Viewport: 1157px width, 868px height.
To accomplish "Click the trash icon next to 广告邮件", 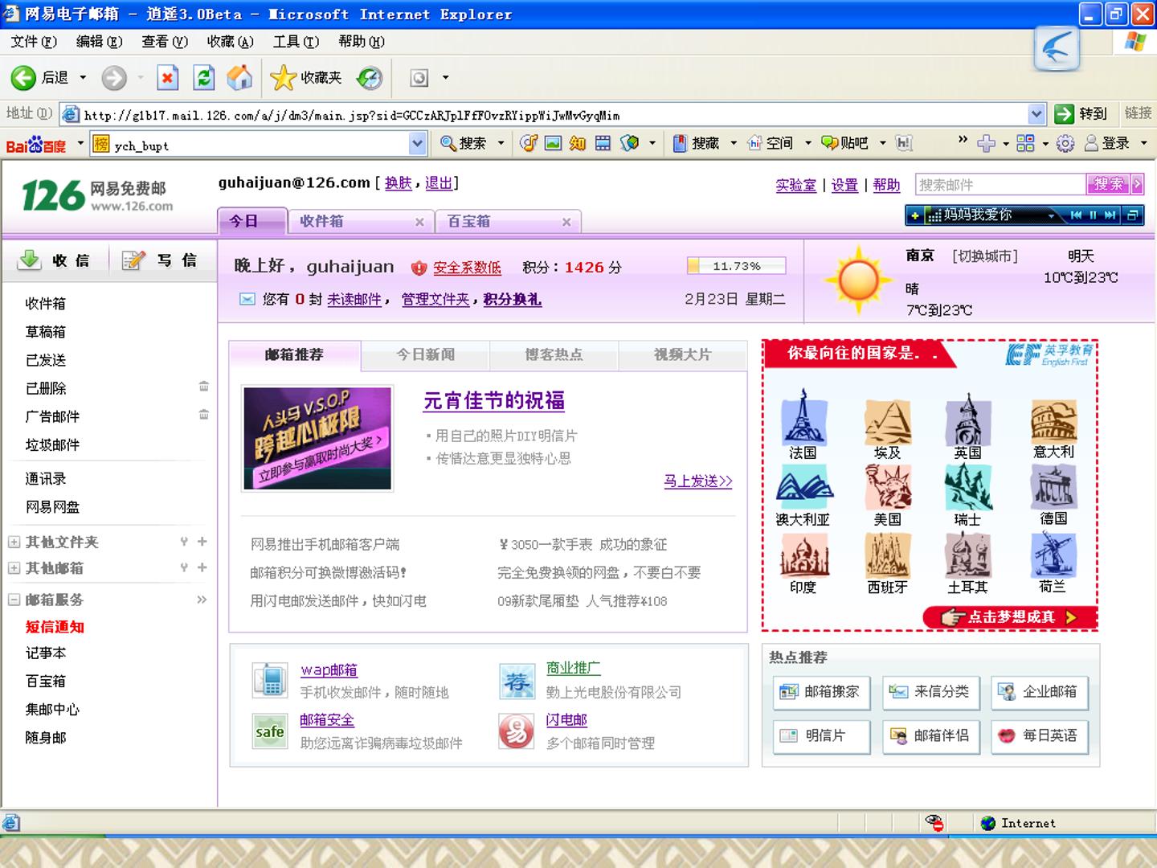I will (x=204, y=415).
